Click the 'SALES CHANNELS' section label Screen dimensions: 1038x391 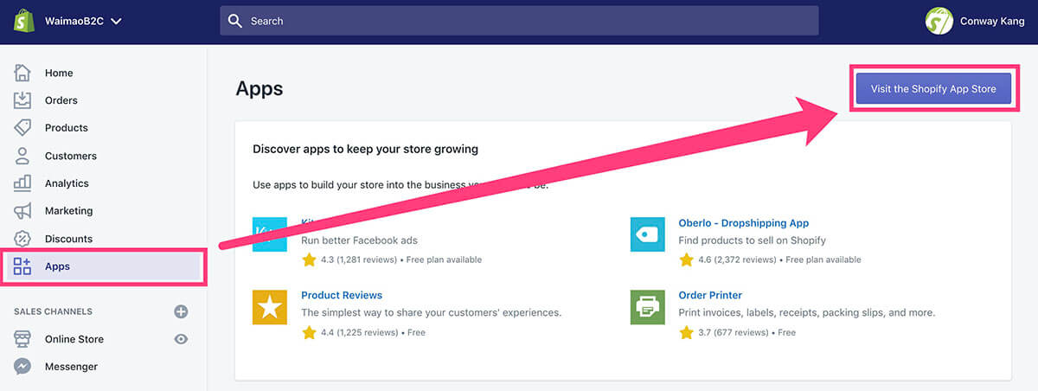(53, 311)
